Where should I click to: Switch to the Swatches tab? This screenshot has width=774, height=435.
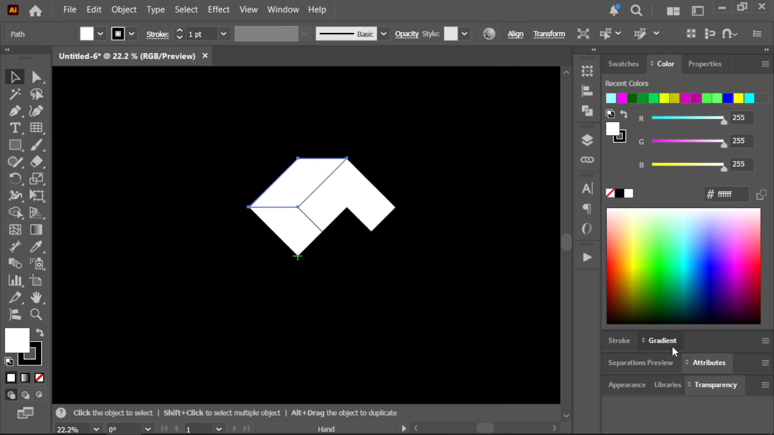(x=623, y=64)
